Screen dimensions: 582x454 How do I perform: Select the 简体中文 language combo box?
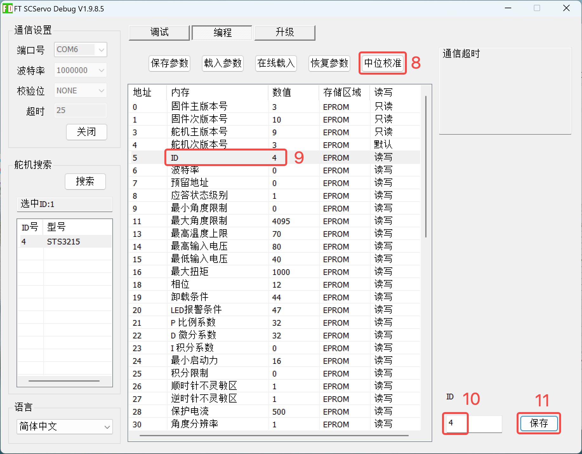[x=65, y=426]
